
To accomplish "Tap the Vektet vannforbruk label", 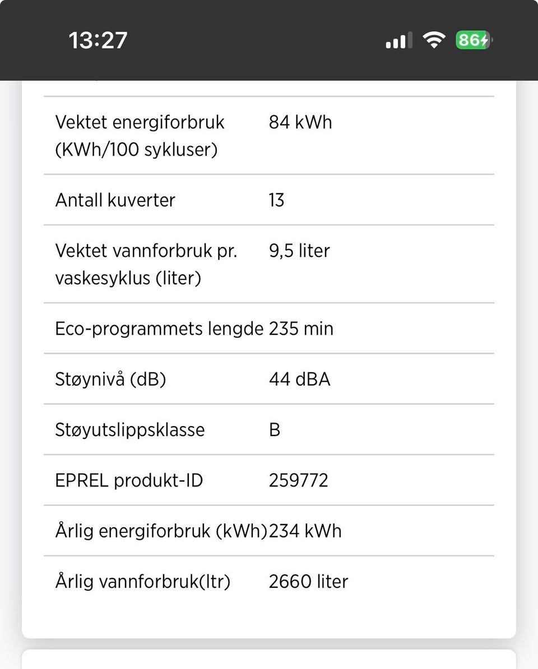I will point(146,264).
